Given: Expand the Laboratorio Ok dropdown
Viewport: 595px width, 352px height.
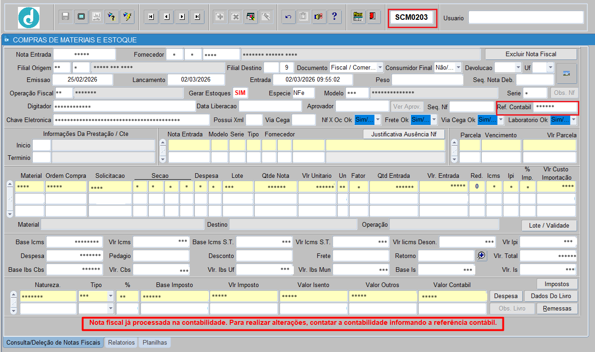Looking at the screenshot, I should point(573,120).
